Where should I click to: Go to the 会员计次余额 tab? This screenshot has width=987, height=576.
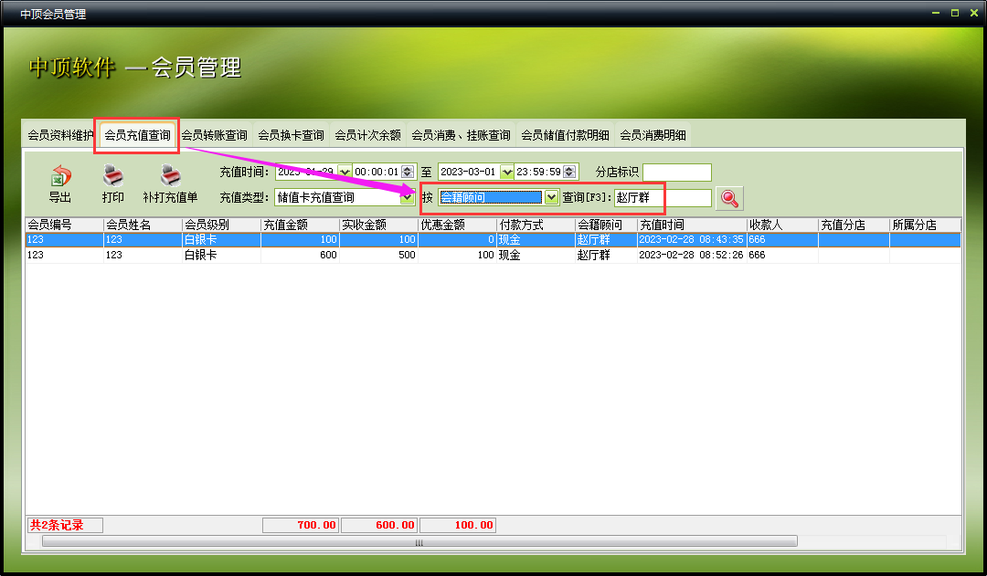click(x=367, y=135)
